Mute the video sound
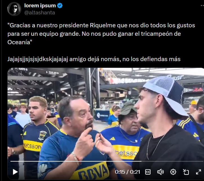Image resolution: width=204 pixels, height=181 pixels. (x=160, y=172)
